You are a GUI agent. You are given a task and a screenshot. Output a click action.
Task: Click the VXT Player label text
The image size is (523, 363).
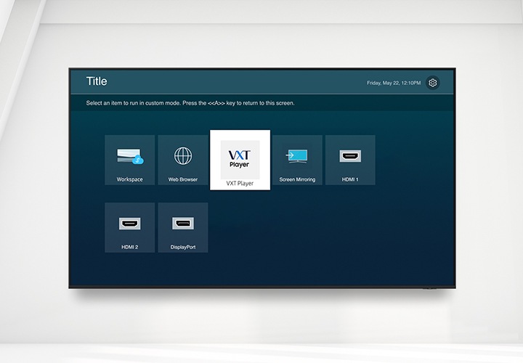tap(240, 184)
